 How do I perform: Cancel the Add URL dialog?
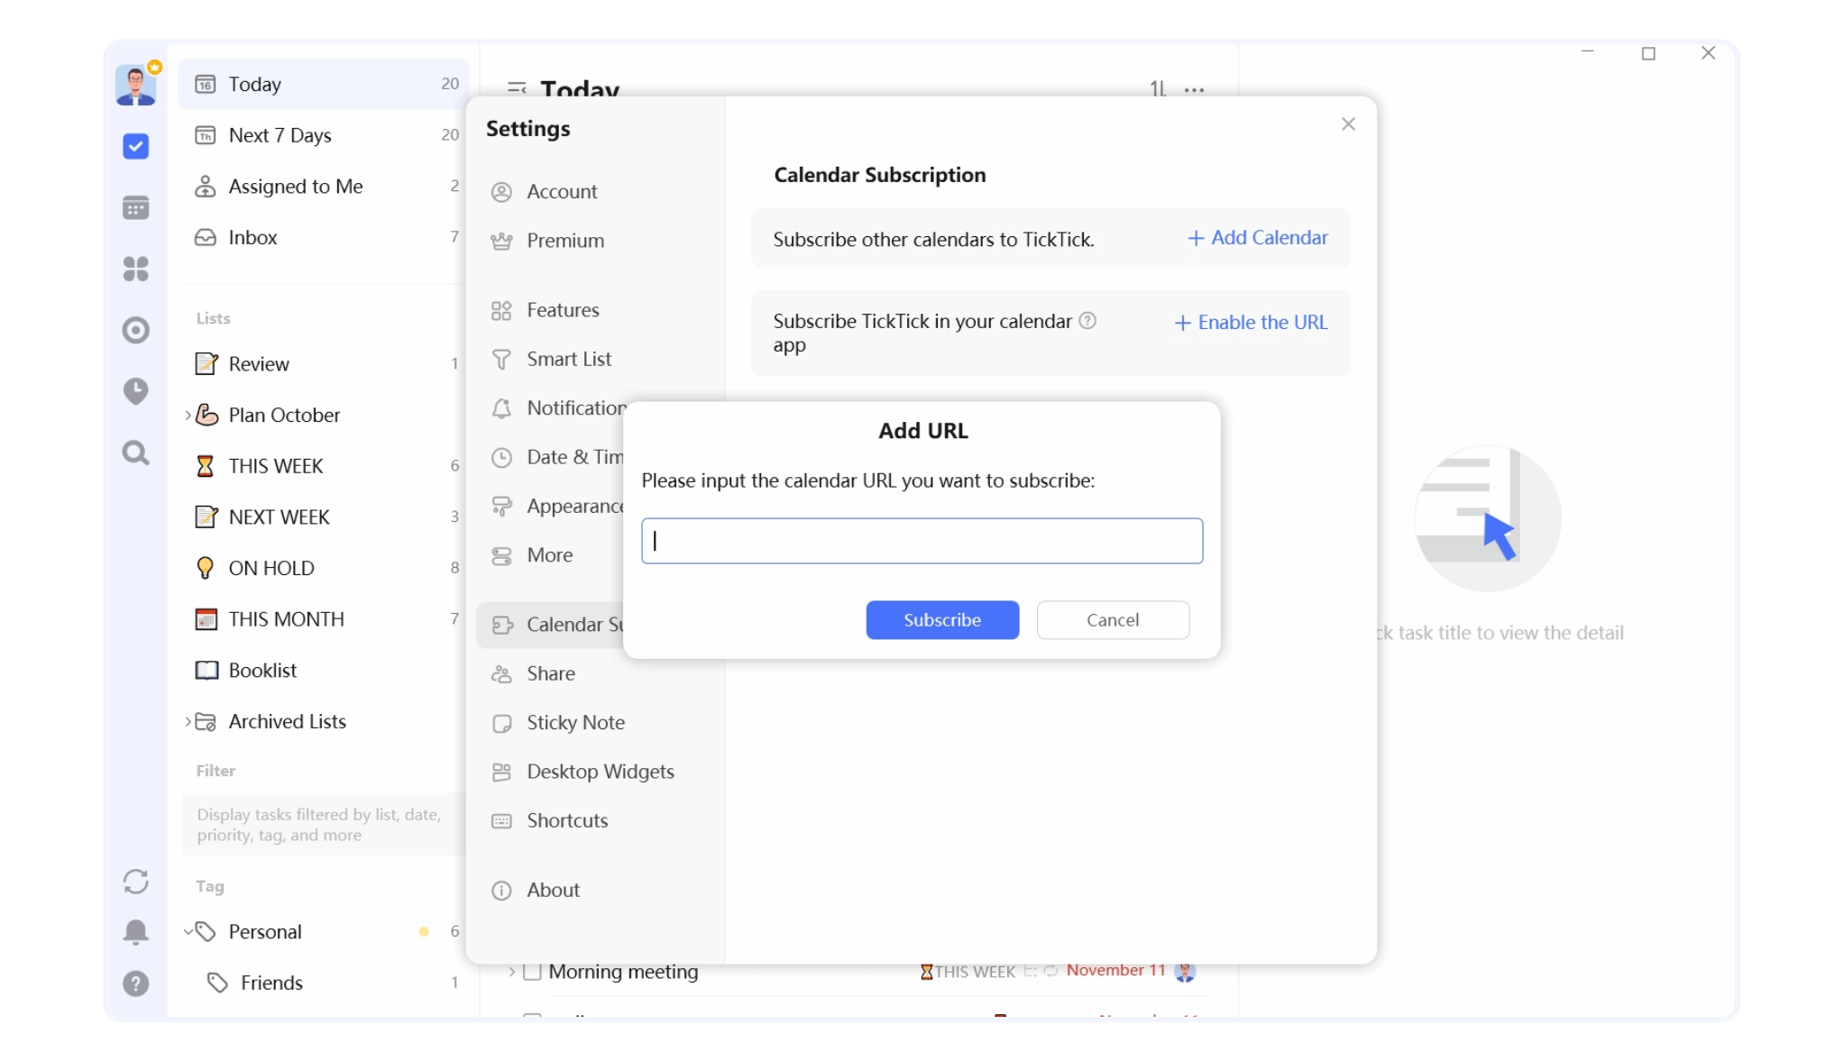point(1113,620)
